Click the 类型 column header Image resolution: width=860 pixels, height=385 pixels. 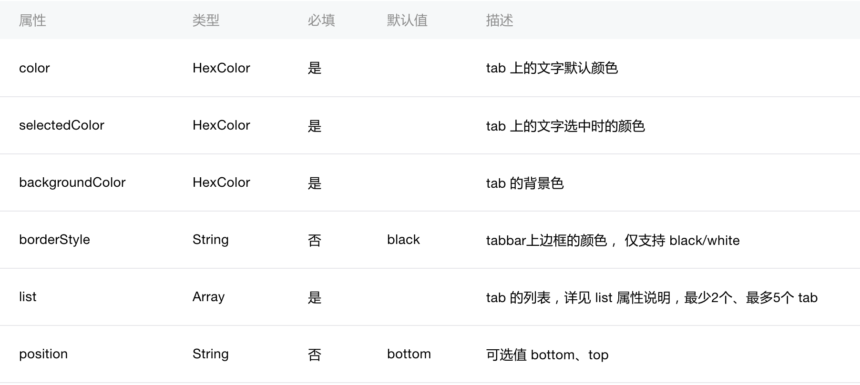pyautogui.click(x=206, y=20)
